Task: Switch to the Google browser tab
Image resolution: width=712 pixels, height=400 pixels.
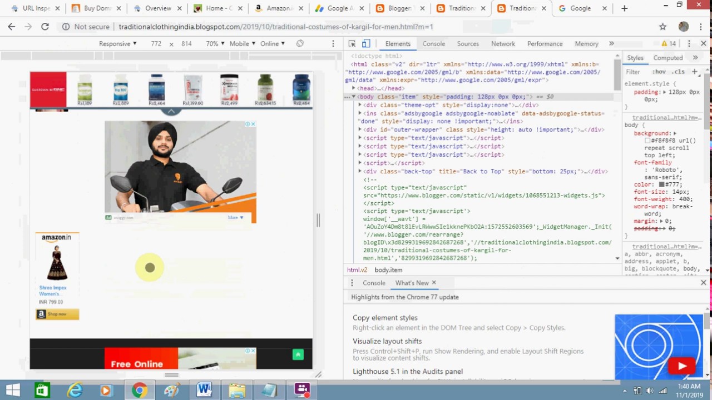Action: click(x=580, y=8)
